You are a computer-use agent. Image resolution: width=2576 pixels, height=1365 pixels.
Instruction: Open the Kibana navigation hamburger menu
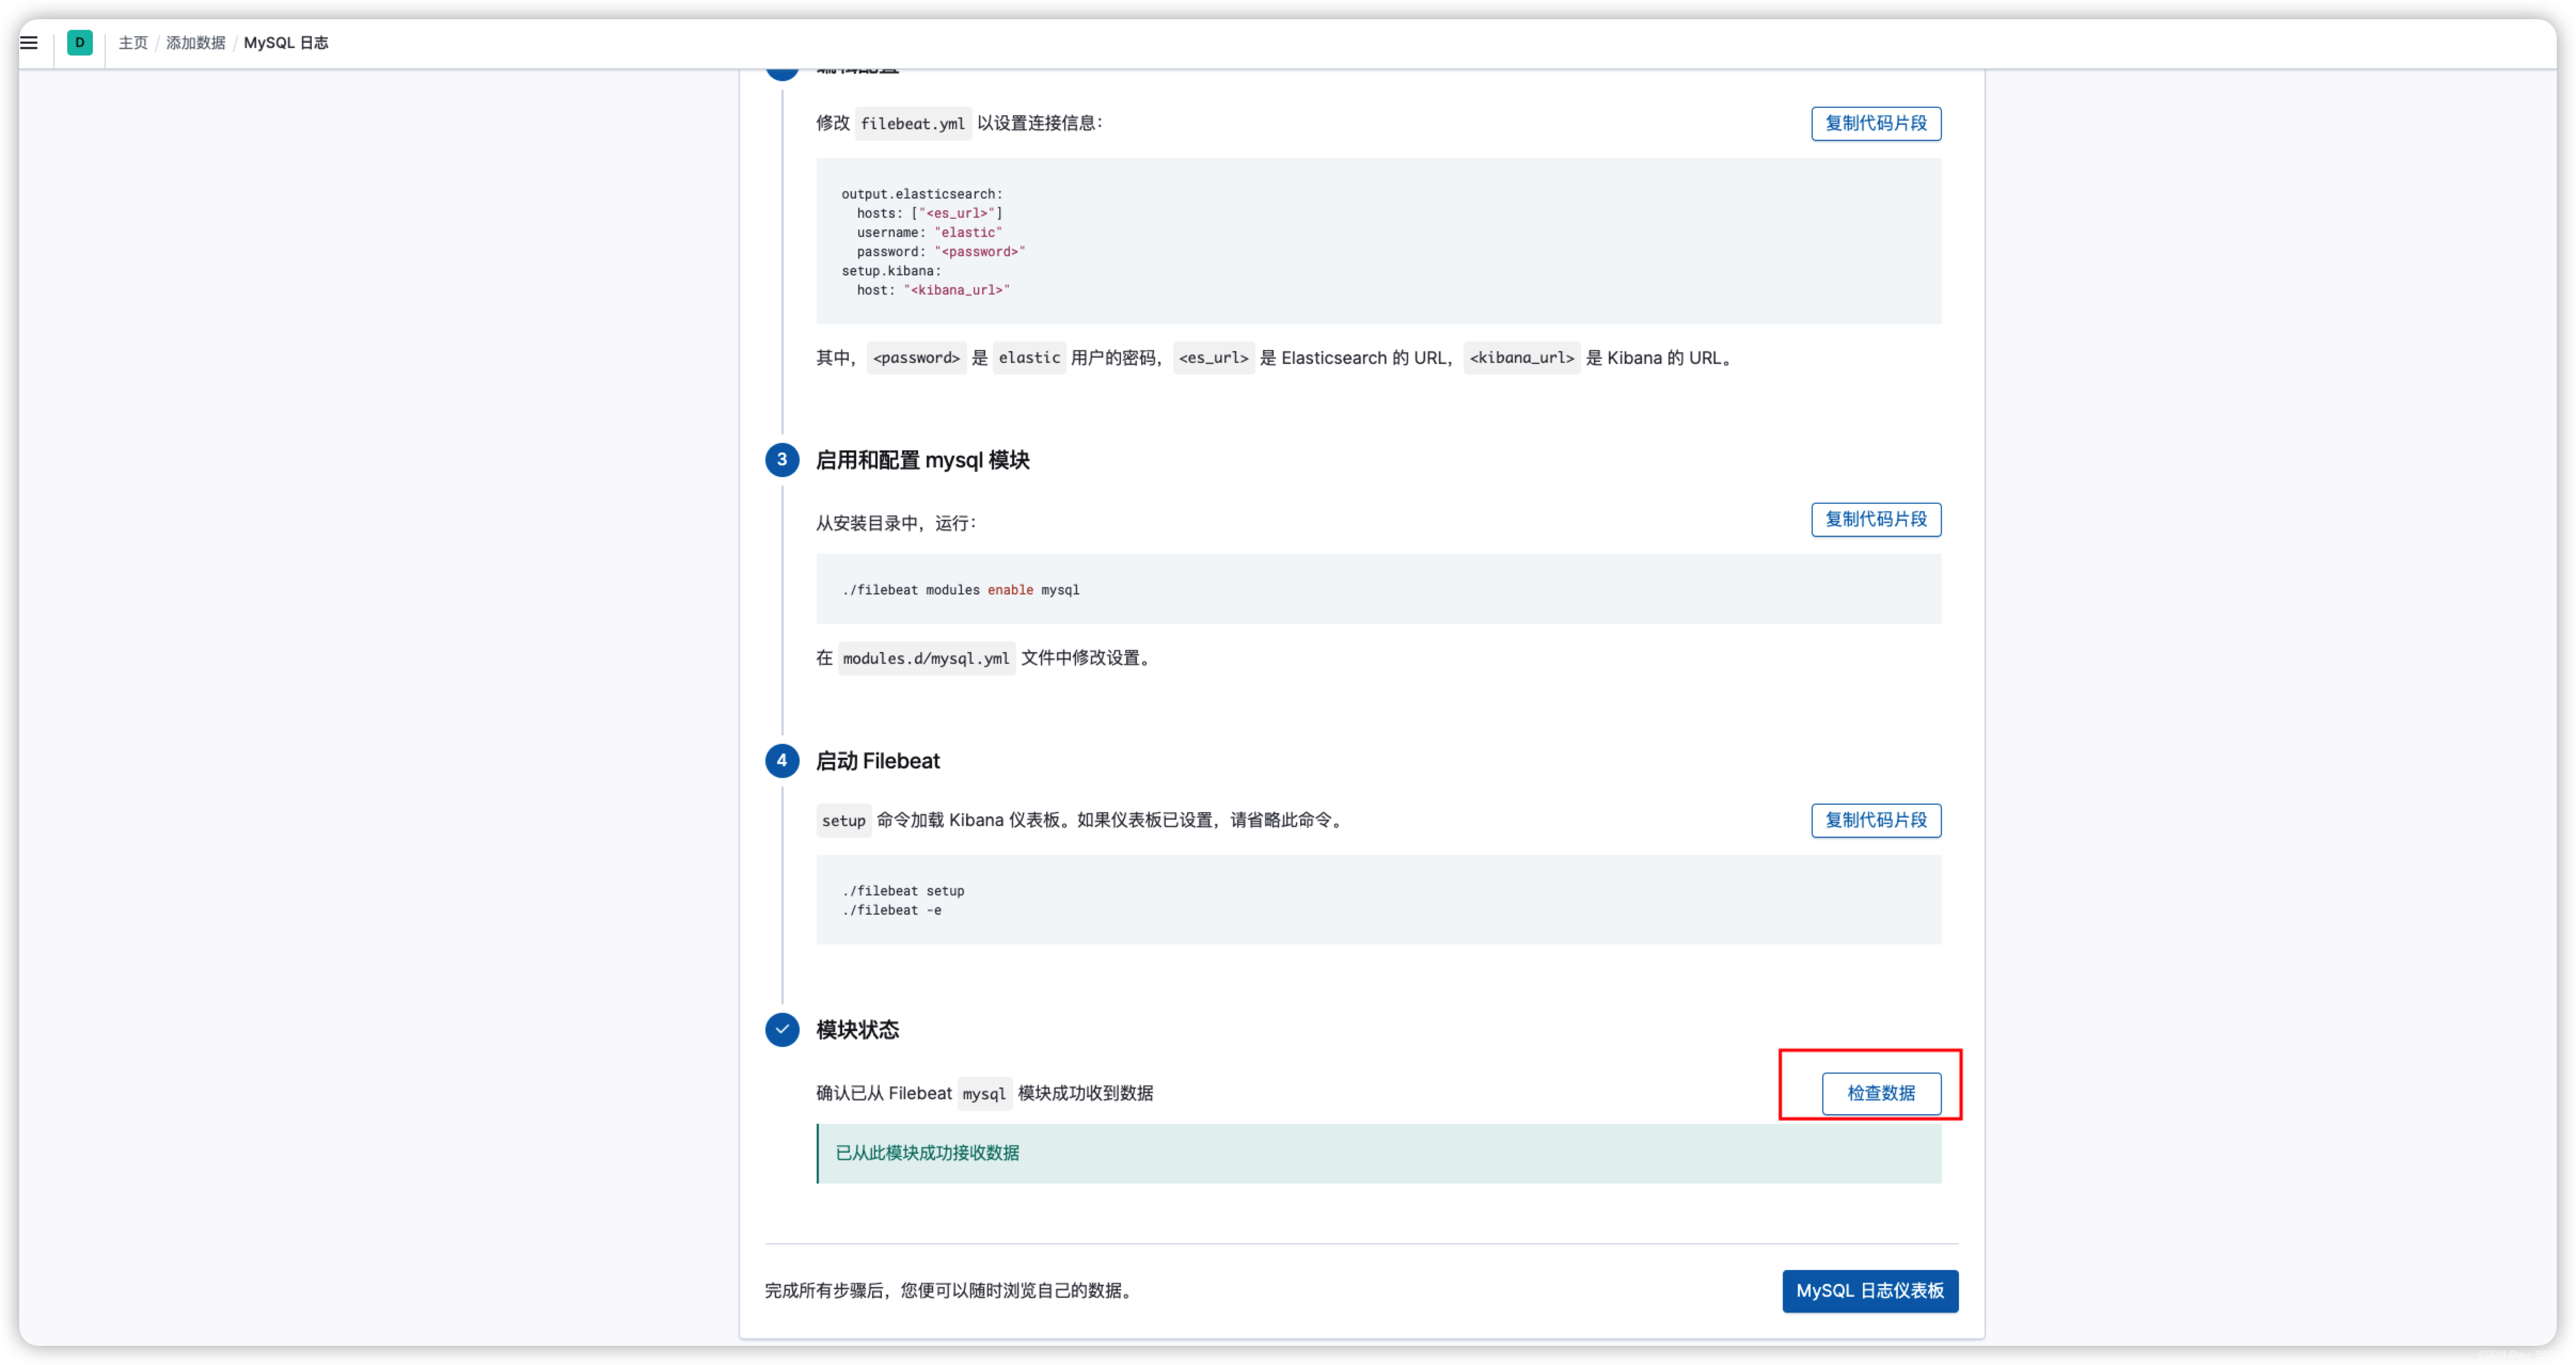(28, 42)
